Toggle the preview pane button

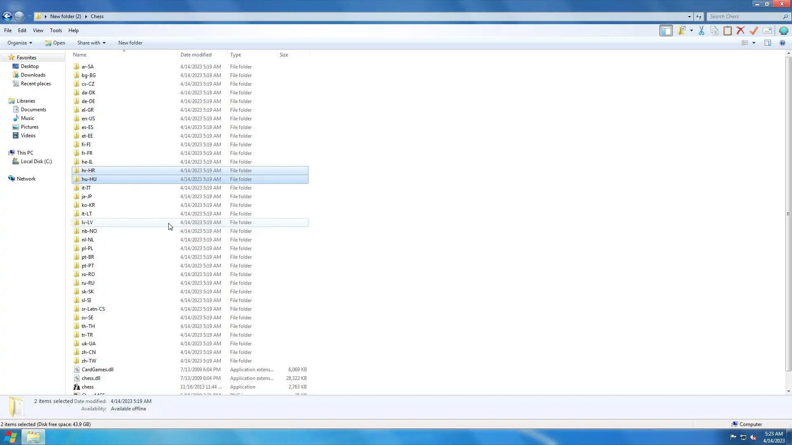point(768,43)
